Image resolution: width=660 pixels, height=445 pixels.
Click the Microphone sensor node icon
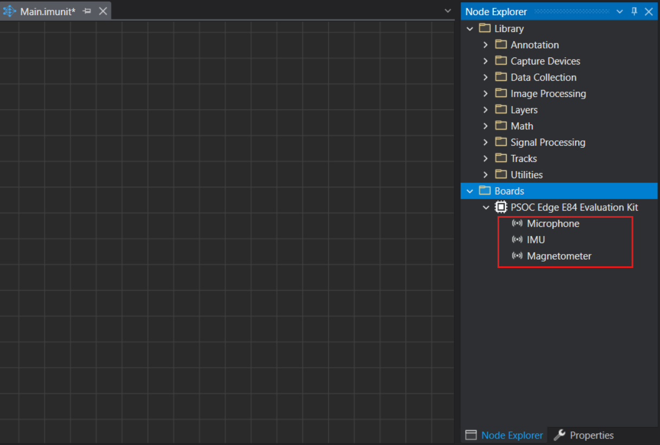(x=517, y=224)
